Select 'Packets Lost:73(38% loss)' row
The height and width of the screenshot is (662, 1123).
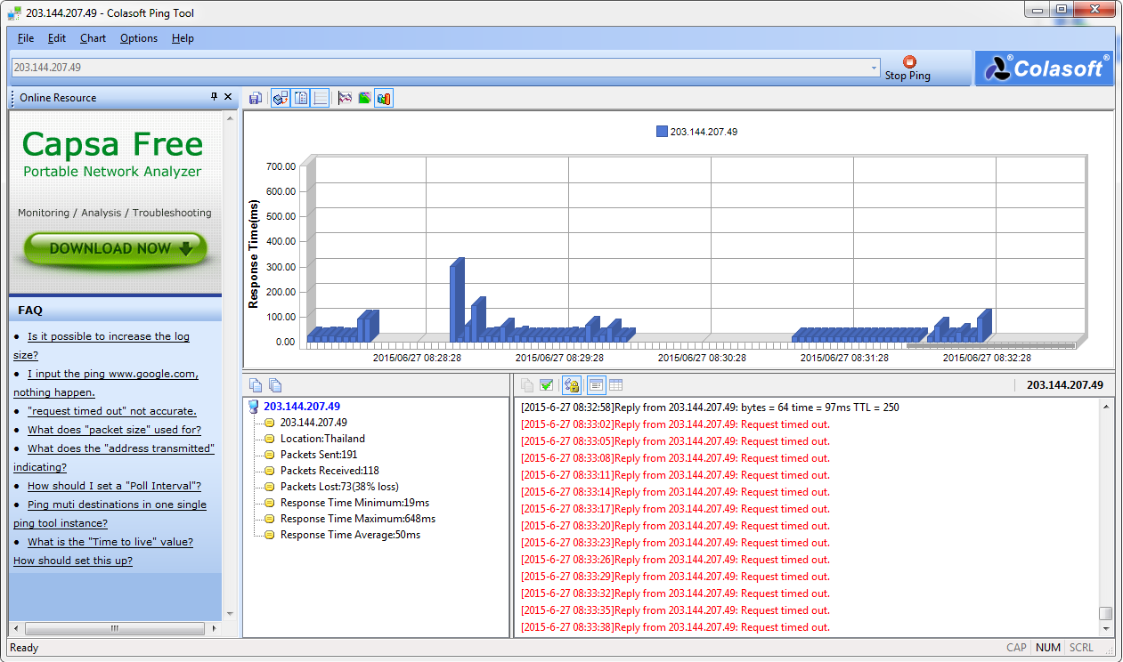[x=339, y=487]
